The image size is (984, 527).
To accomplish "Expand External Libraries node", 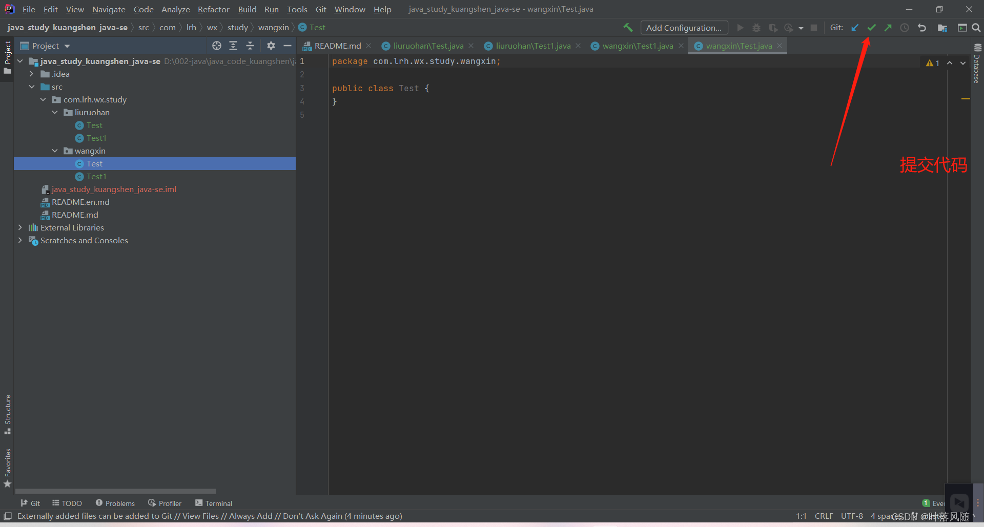I will tap(20, 227).
